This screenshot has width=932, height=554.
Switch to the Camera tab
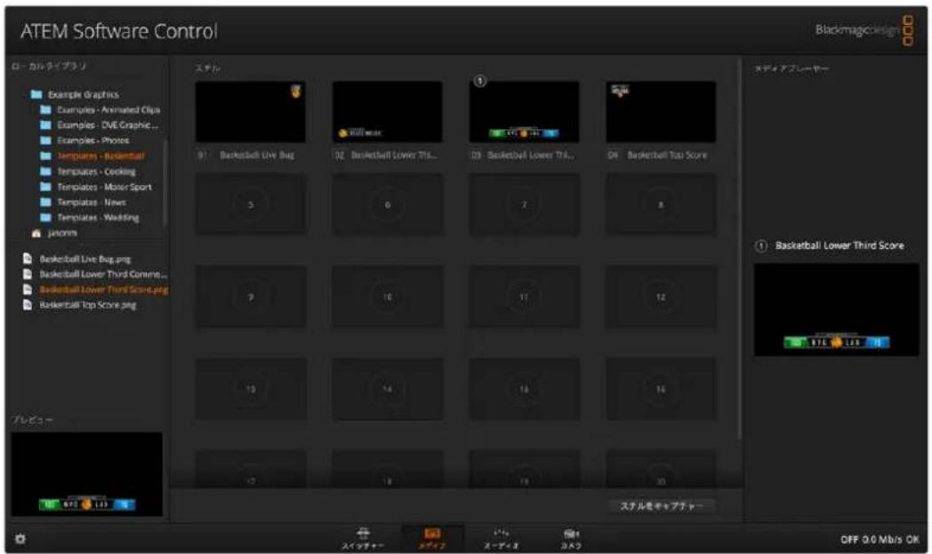tap(571, 539)
